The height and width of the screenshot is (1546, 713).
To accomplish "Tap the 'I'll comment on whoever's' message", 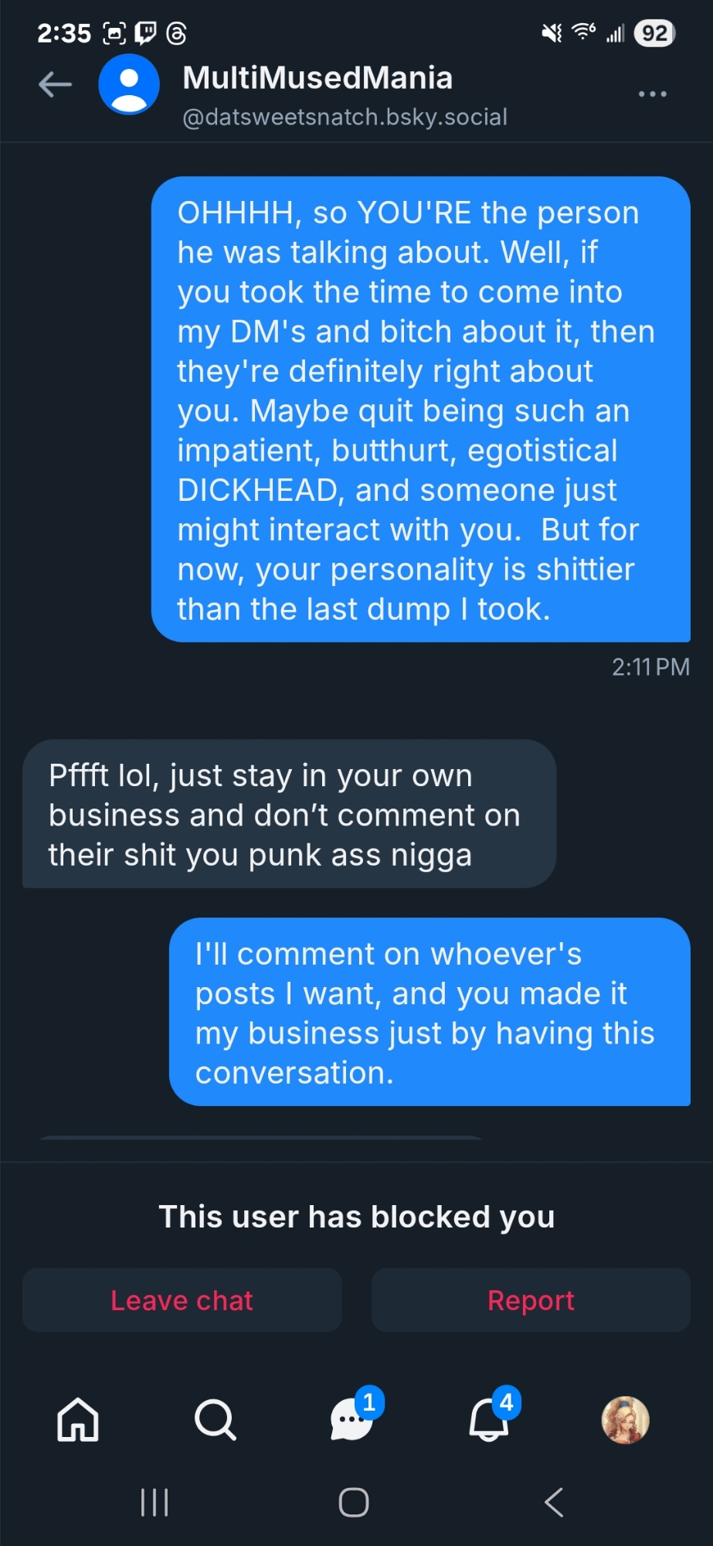I will 429,1012.
